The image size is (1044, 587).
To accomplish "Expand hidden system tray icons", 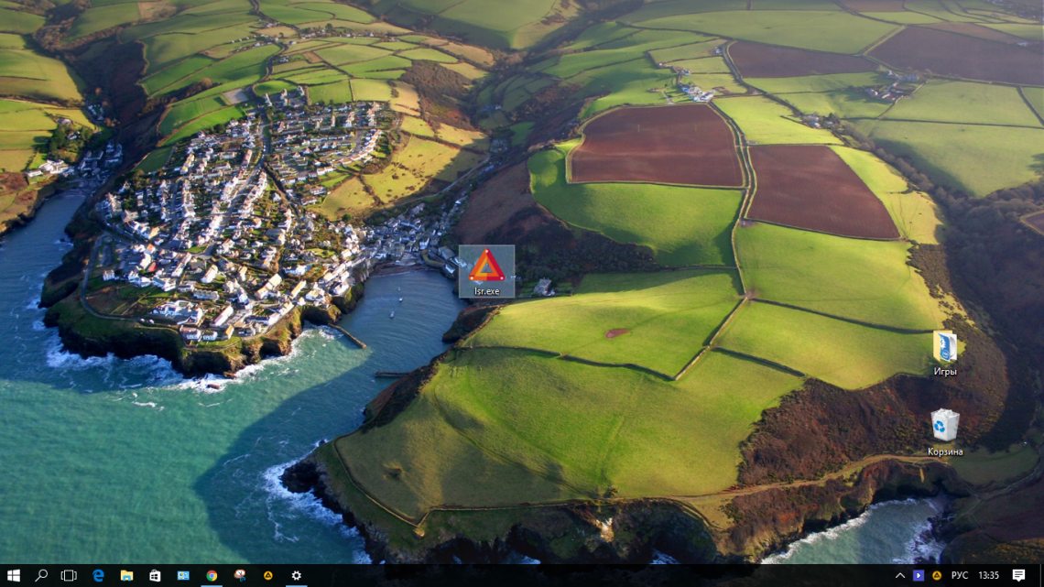I will 900,576.
